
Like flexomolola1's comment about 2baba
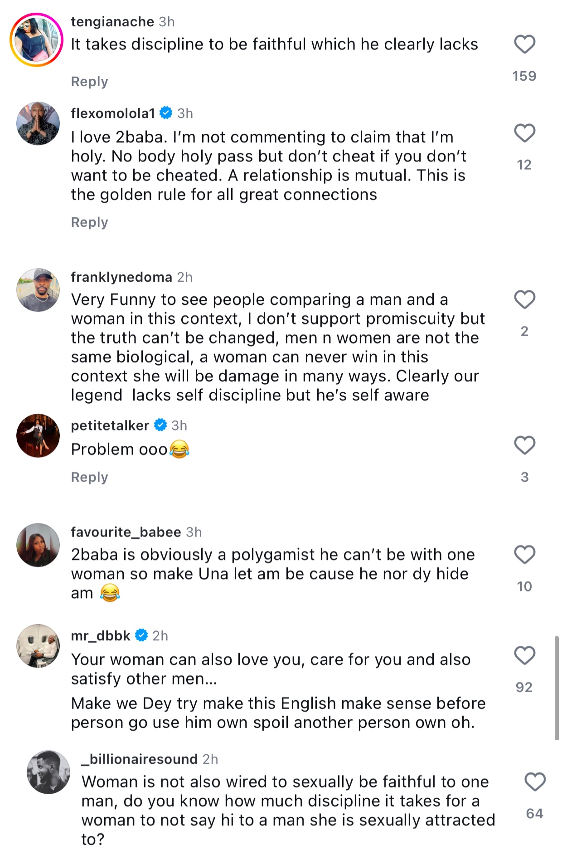click(x=524, y=133)
